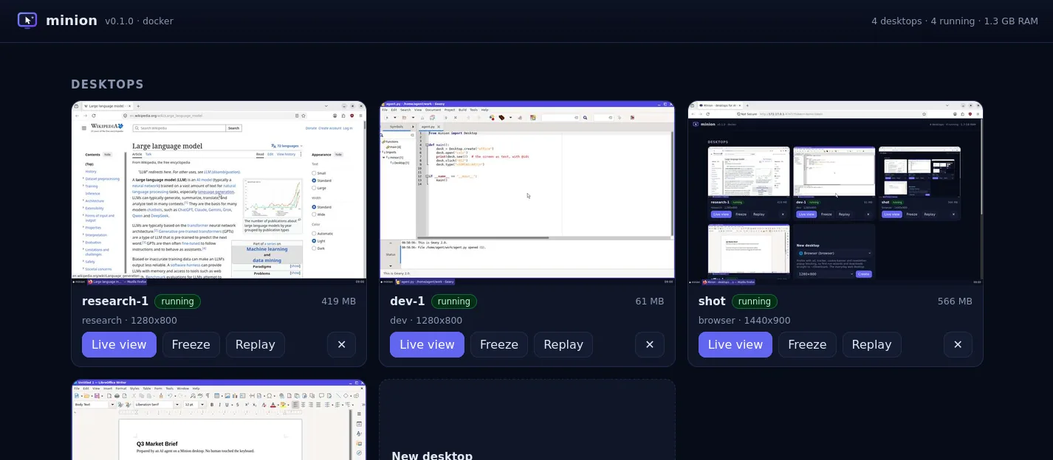Open the LibreOffice Writer desktop thumbnail
The width and height of the screenshot is (1053, 460).
(219, 420)
